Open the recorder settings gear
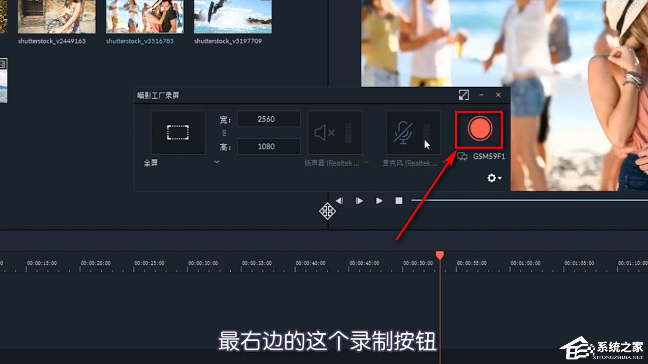The height and width of the screenshot is (364, 648). [492, 178]
